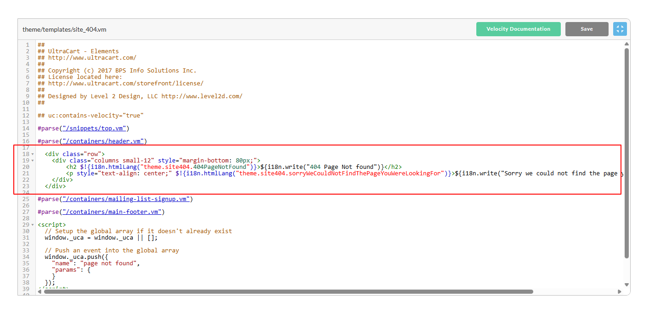Click the <script> tag on line 29
Screen dimensions: 649x313
pyautogui.click(x=52, y=225)
